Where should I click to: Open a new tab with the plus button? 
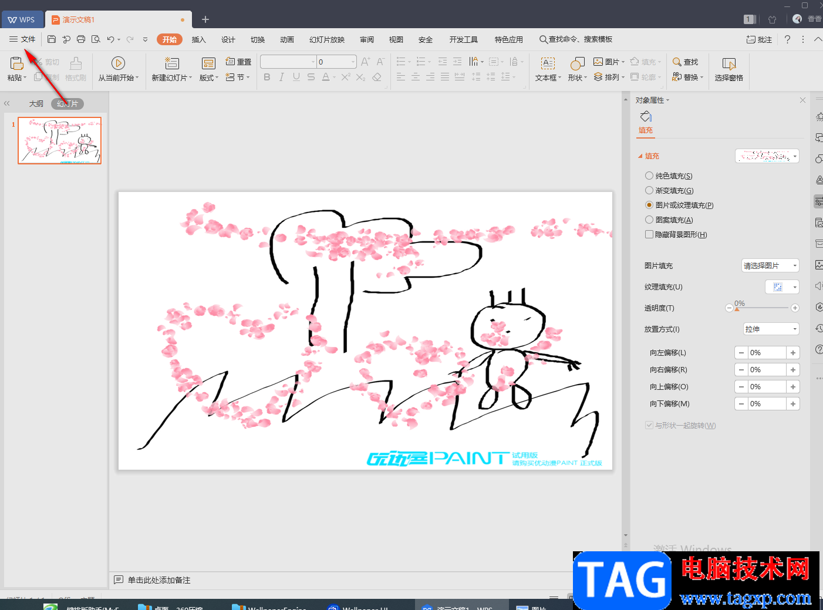(x=205, y=19)
